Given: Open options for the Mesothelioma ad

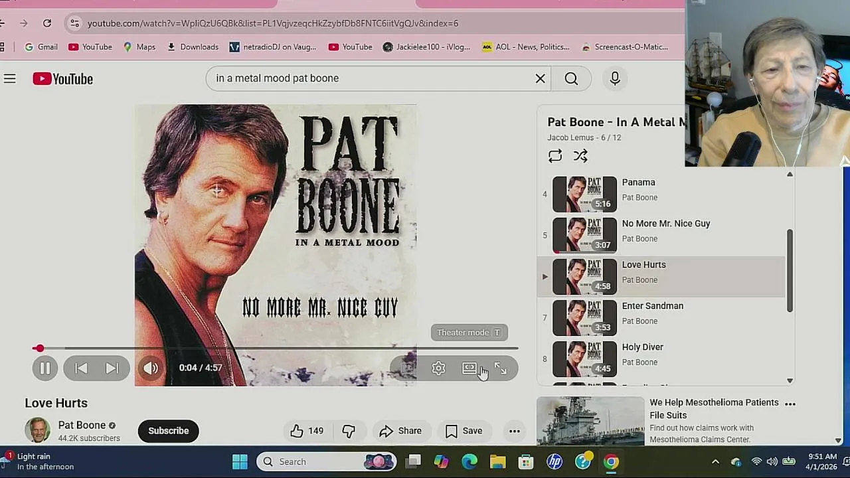Looking at the screenshot, I should click(790, 404).
